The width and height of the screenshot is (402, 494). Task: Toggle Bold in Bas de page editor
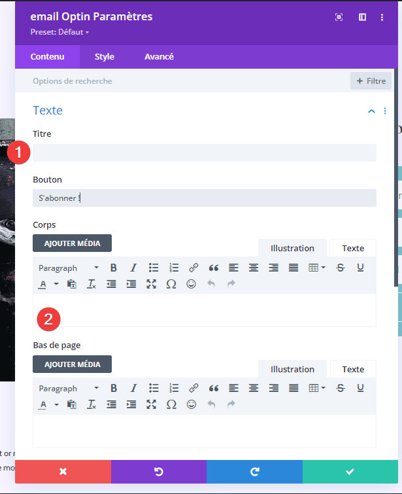(x=114, y=388)
